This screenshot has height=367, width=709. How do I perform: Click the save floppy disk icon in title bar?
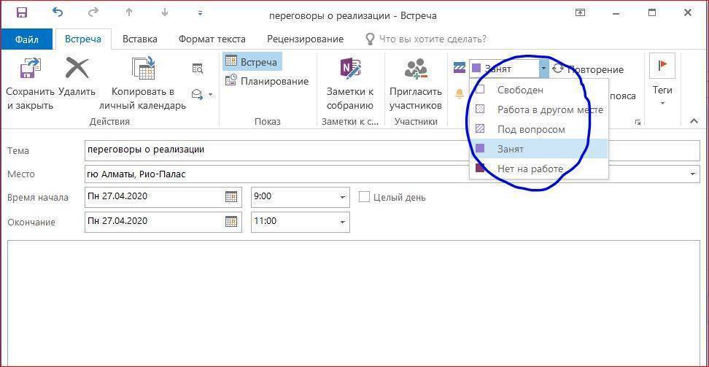coord(21,13)
